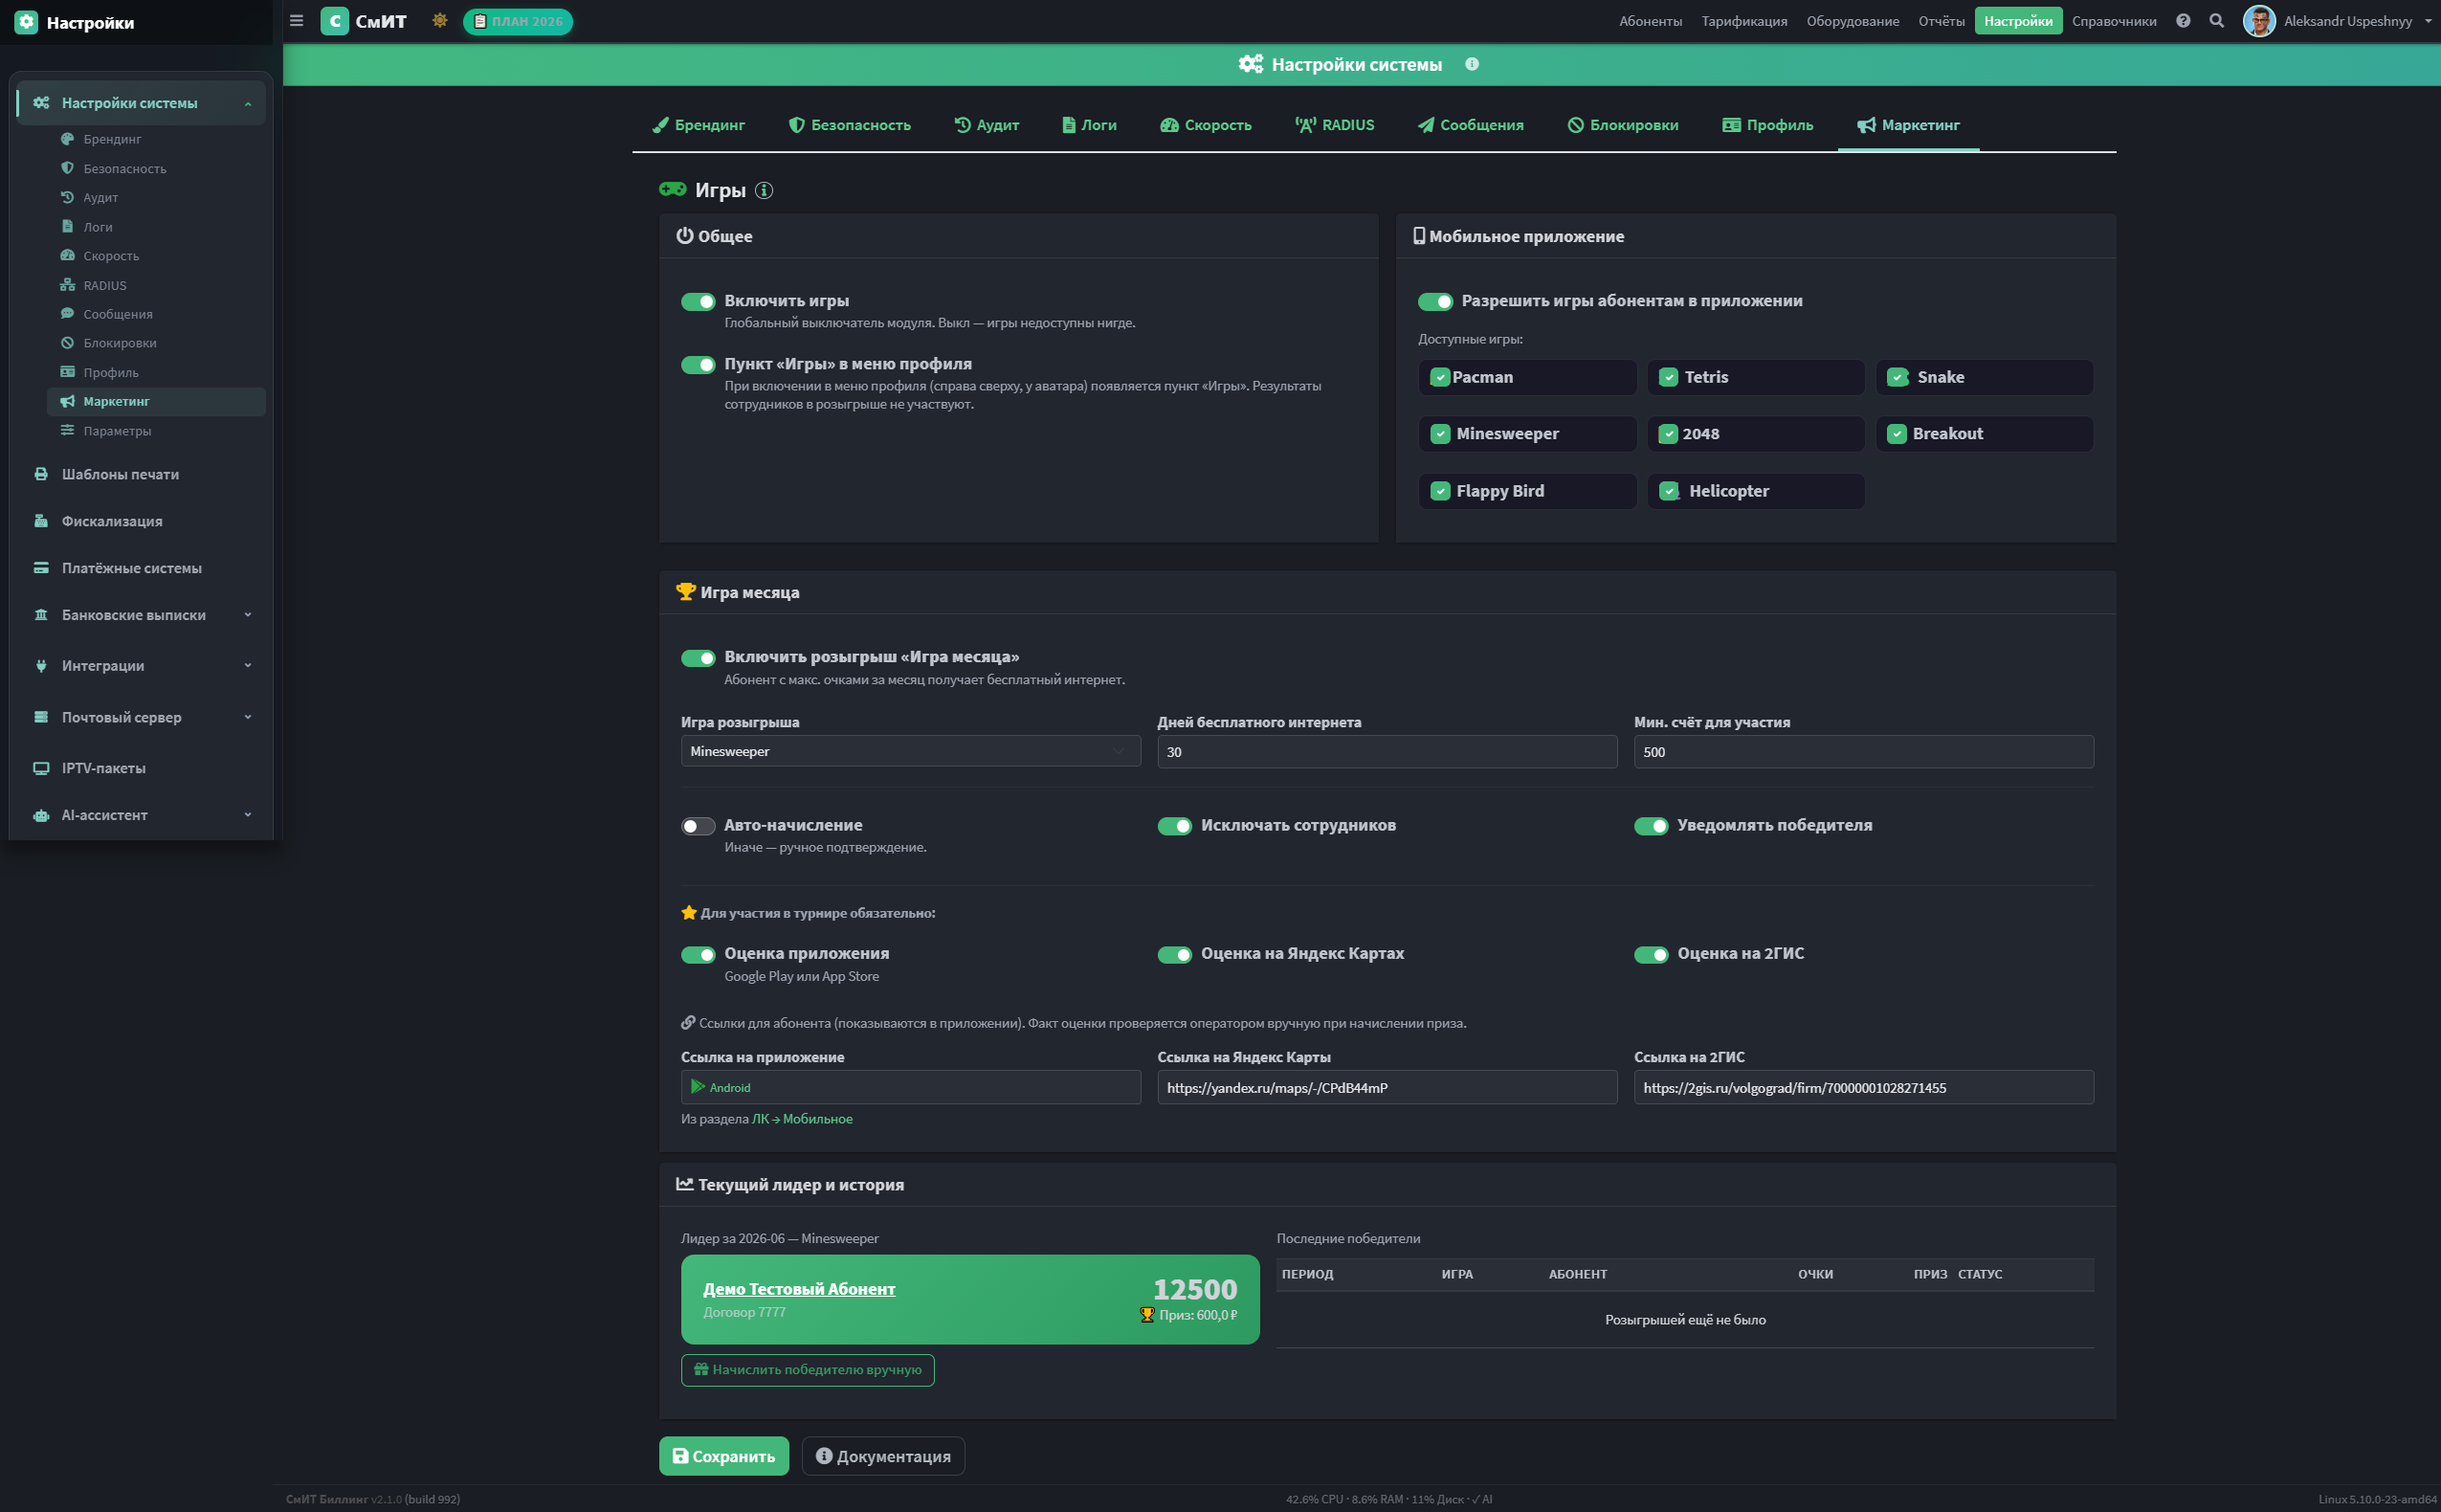Uncheck the Tetris game checkbox
The image size is (2441, 1512).
(x=1668, y=377)
